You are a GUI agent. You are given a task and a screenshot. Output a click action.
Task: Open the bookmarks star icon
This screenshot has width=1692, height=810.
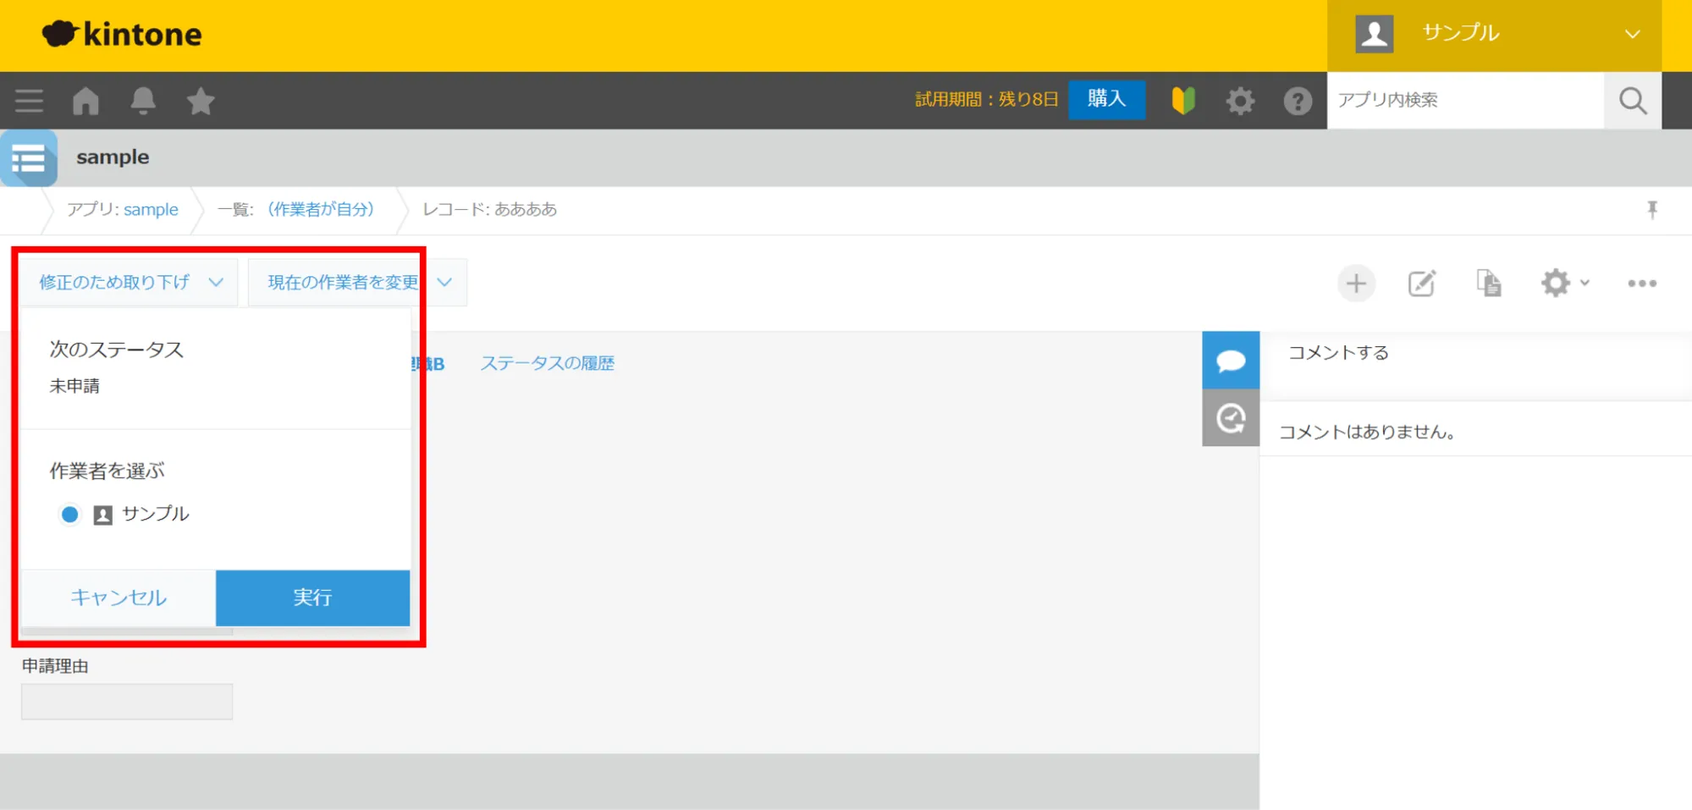click(x=201, y=102)
